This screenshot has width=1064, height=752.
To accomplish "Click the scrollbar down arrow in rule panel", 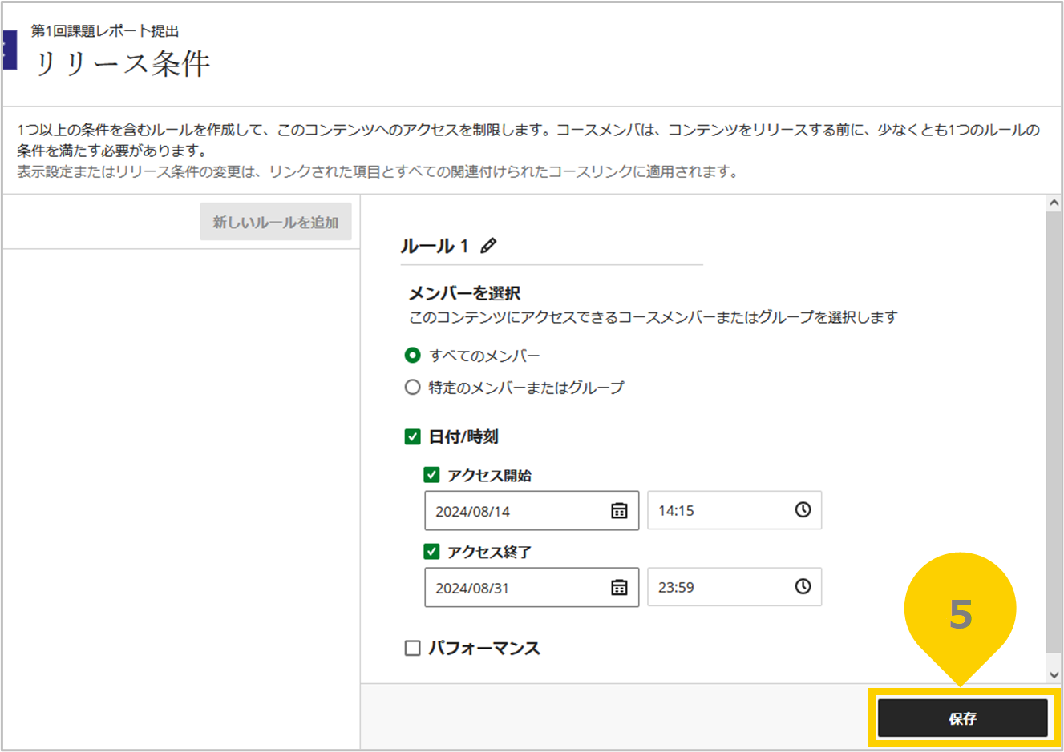I will (1054, 674).
